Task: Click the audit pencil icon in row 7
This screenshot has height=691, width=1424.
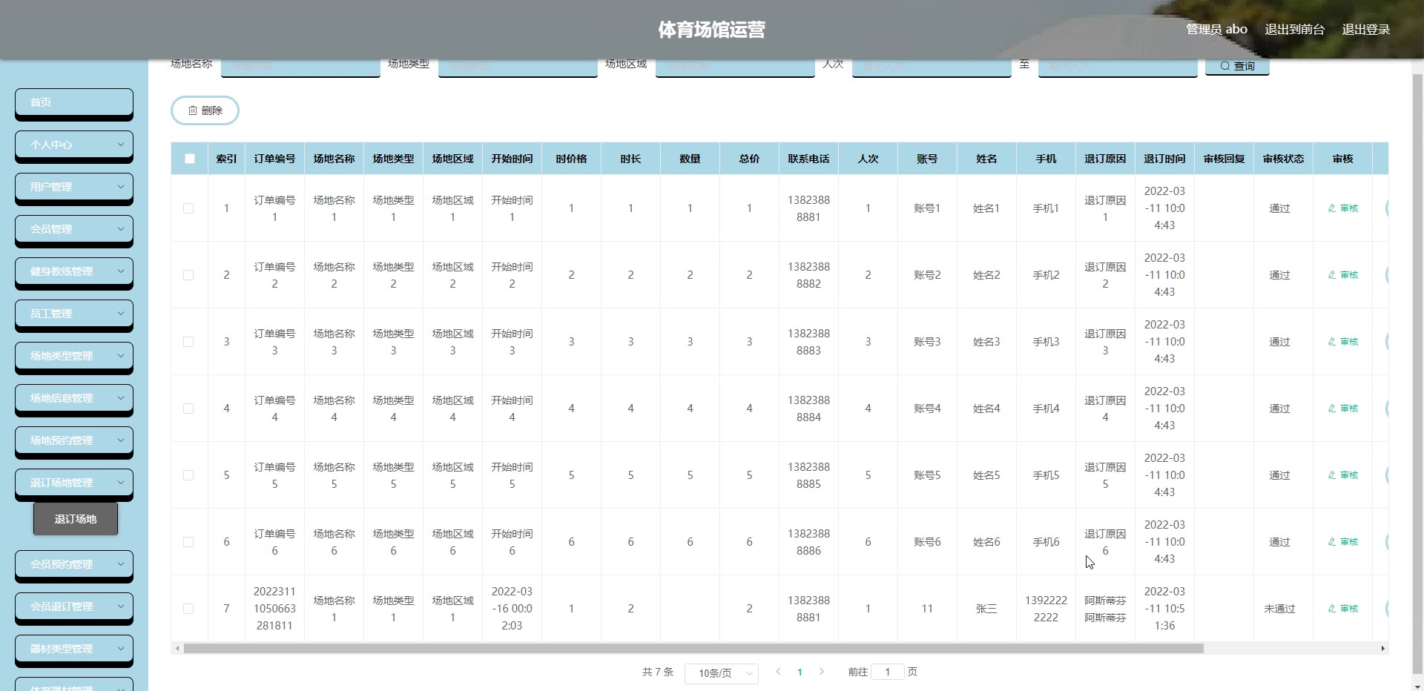Action: point(1332,609)
